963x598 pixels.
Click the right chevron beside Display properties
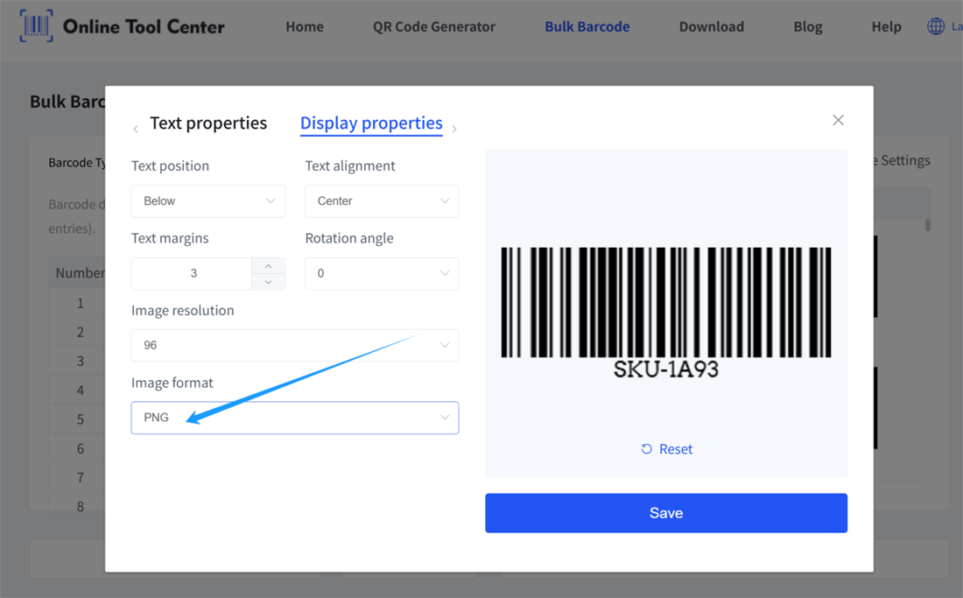[454, 128]
